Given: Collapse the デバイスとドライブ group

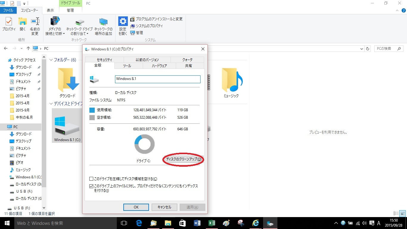Looking at the screenshot, I should pyautogui.click(x=51, y=104).
